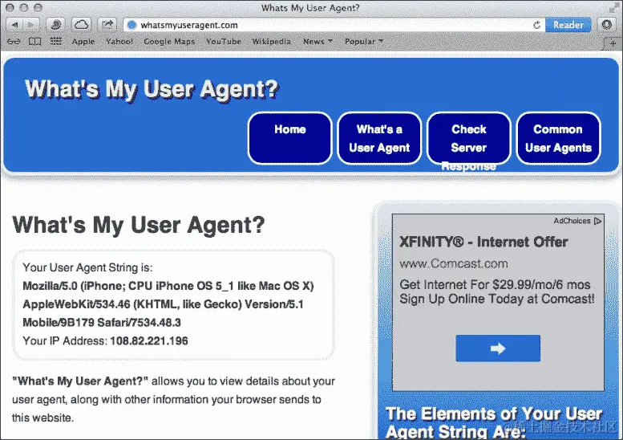Reload the page with refresh icon
Viewport: 623px width, 440px height.
(536, 25)
